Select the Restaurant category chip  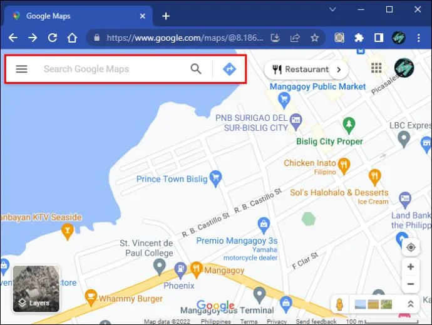tap(301, 69)
